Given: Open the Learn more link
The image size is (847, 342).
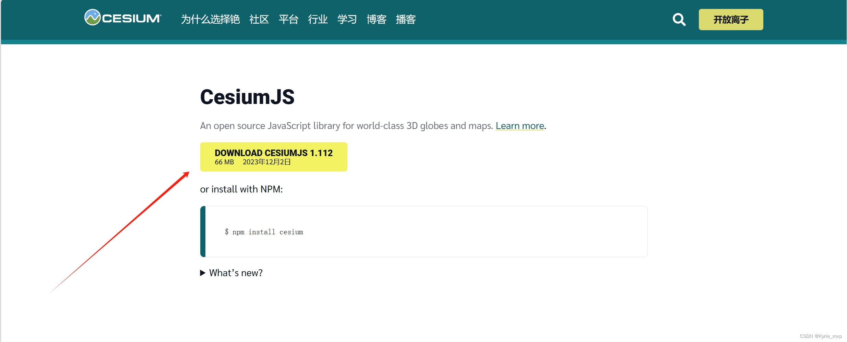Looking at the screenshot, I should [x=520, y=126].
